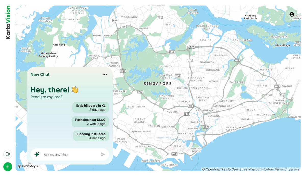The height and width of the screenshot is (176, 306).
Task: Click the New Chat title
Action: click(40, 74)
